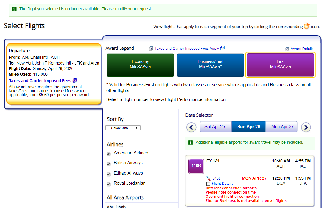Select the purple 115K award badge
The image size is (324, 208).
[x=196, y=166]
